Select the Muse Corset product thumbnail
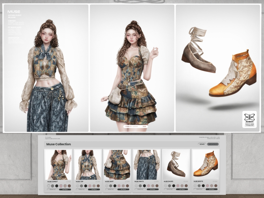This screenshot has width=264, height=198. click(x=58, y=164)
